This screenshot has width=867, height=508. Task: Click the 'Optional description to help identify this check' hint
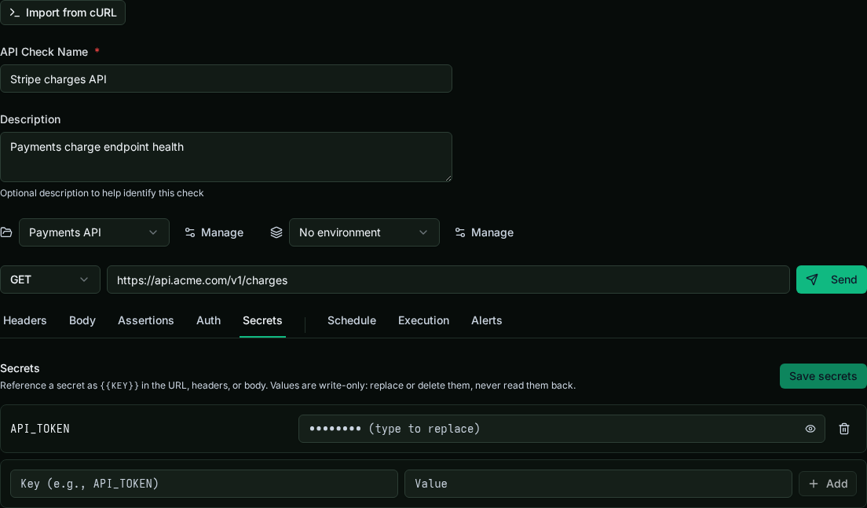102,193
